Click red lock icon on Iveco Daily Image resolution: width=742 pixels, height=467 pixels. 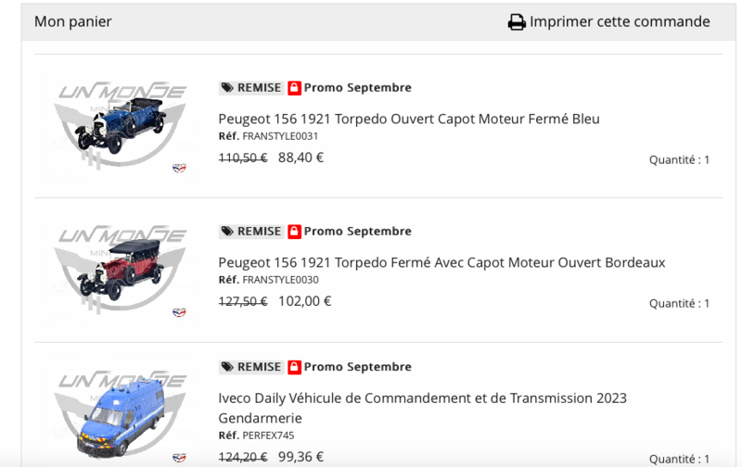[295, 367]
